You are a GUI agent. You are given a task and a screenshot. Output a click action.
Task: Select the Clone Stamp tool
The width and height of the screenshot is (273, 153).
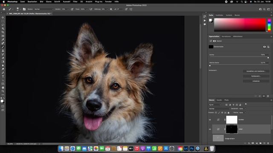click(3, 51)
